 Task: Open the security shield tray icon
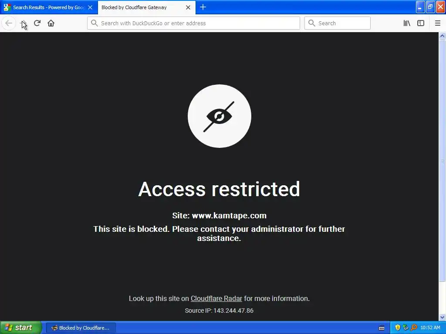click(x=398, y=327)
